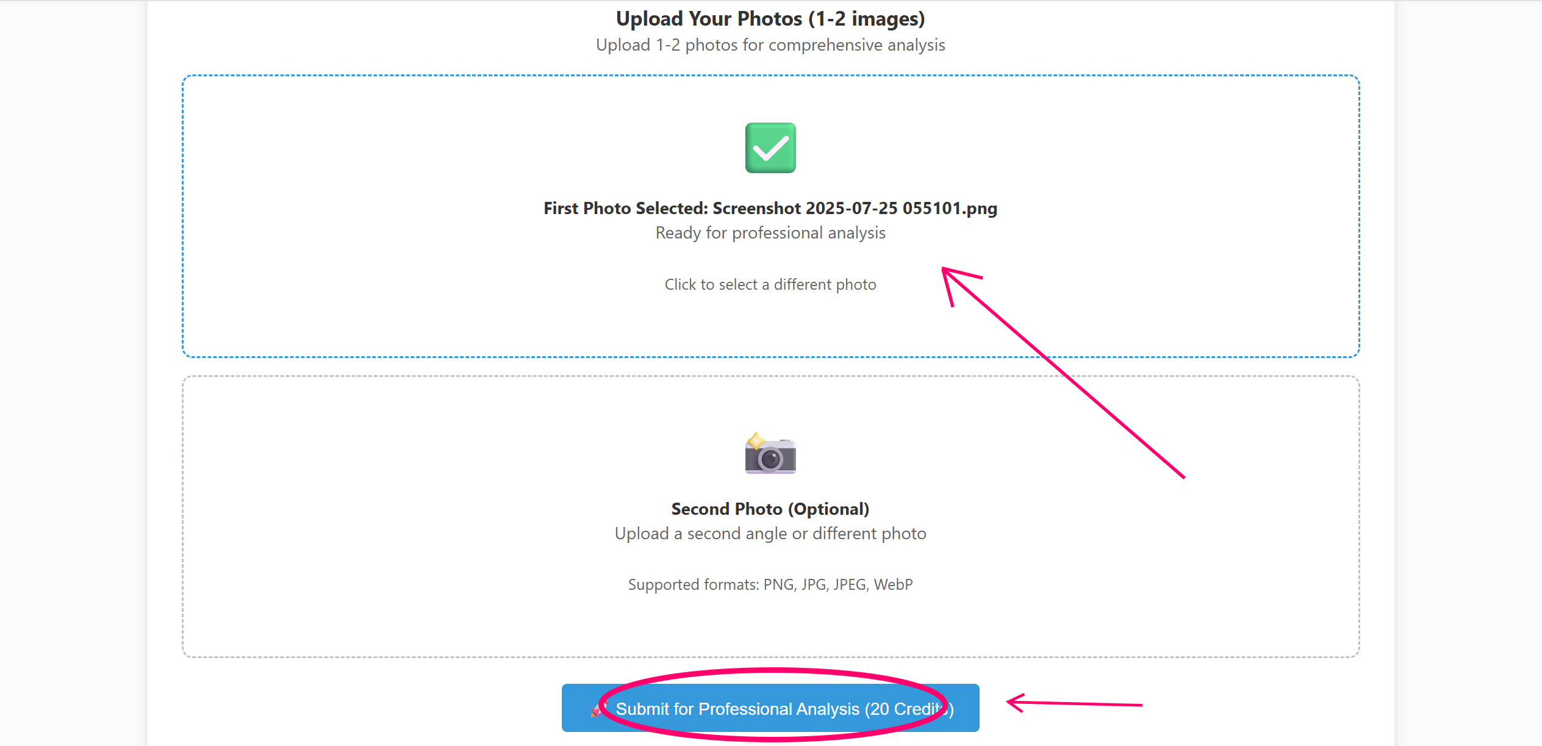Click the 'Second Photo (Optional)' heading
The height and width of the screenshot is (746, 1542).
[770, 509]
